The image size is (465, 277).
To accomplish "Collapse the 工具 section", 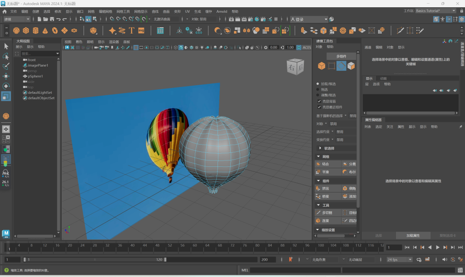I will 318,205.
